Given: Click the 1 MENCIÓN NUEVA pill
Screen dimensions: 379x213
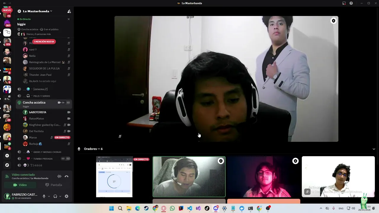Looking at the screenshot, I should click(x=44, y=42).
